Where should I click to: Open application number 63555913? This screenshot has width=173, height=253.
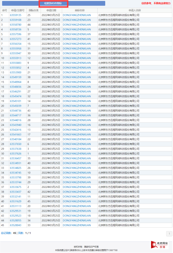click(x=16, y=58)
